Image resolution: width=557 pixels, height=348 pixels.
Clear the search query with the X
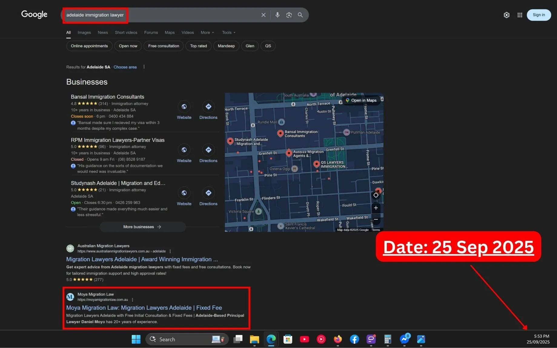(x=263, y=15)
